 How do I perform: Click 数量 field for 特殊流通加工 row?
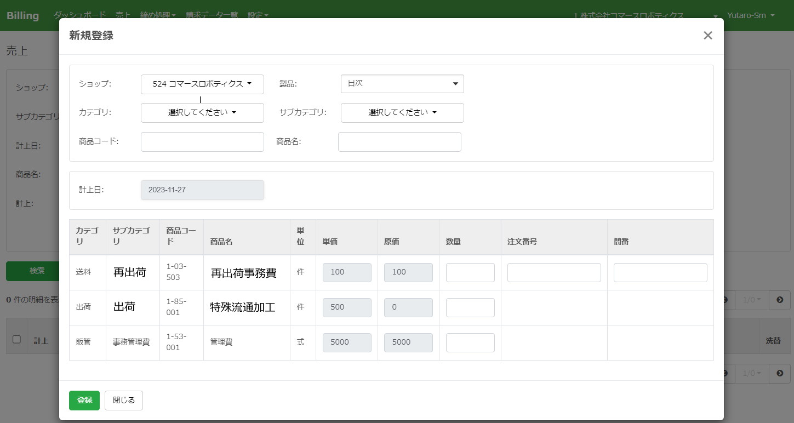click(470, 308)
